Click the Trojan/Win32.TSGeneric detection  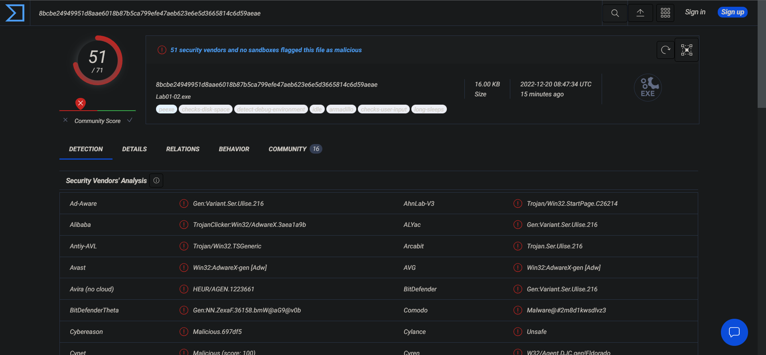pyautogui.click(x=227, y=246)
